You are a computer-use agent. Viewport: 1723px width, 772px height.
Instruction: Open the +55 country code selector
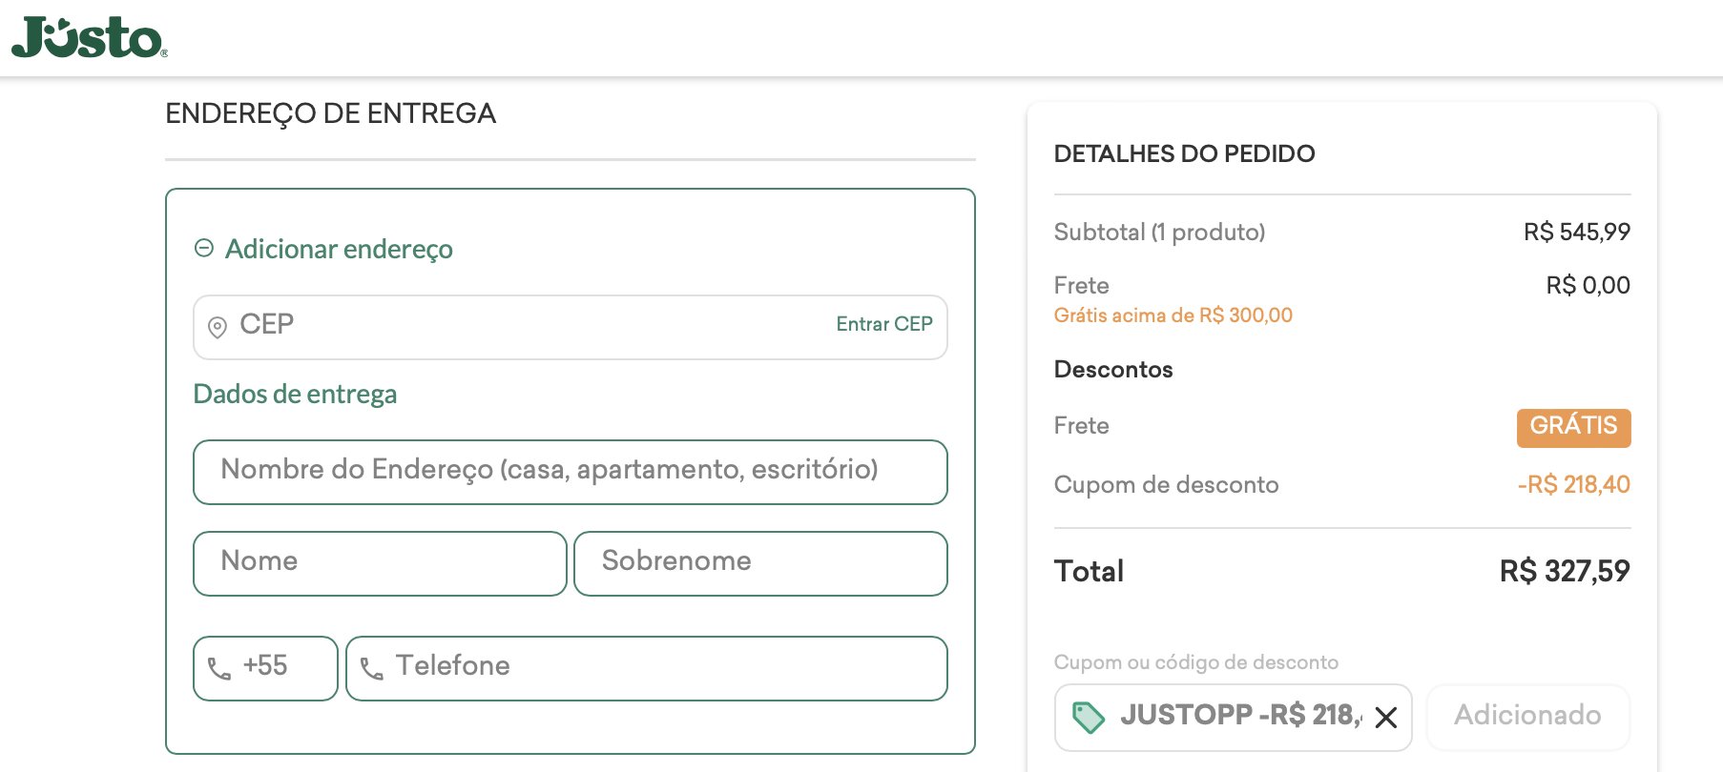point(265,668)
